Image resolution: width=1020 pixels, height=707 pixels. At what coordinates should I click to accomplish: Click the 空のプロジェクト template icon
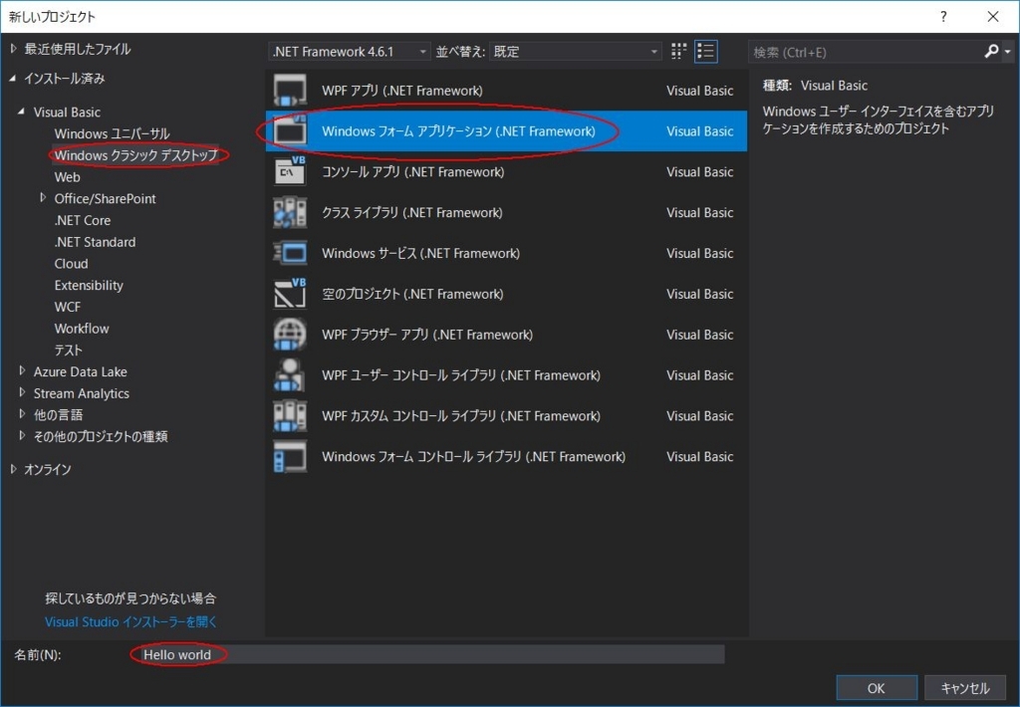pos(290,294)
